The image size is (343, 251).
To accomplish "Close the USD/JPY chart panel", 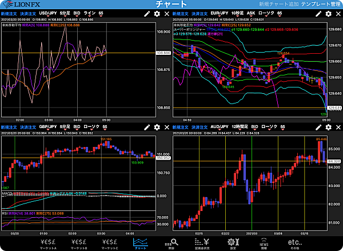I will pos(167,14).
